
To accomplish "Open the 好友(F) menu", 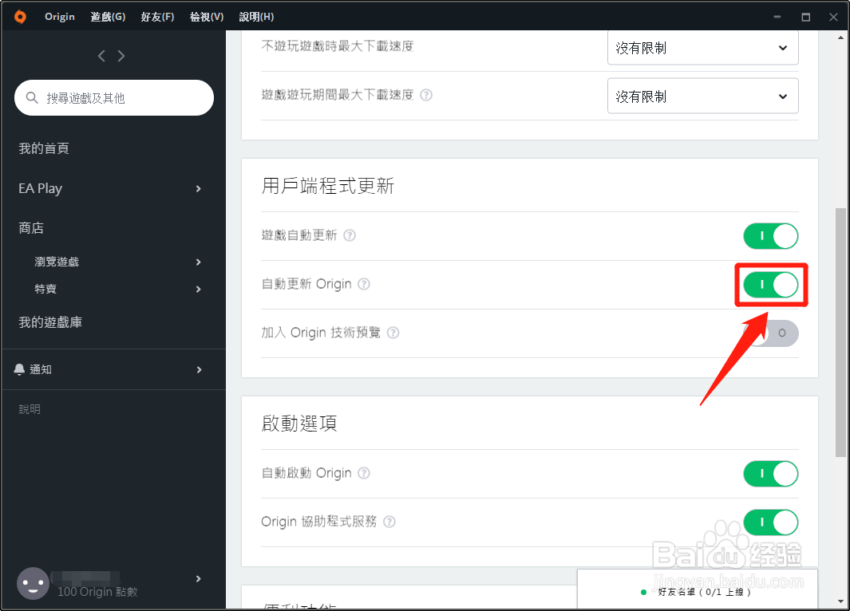I will coord(157,17).
